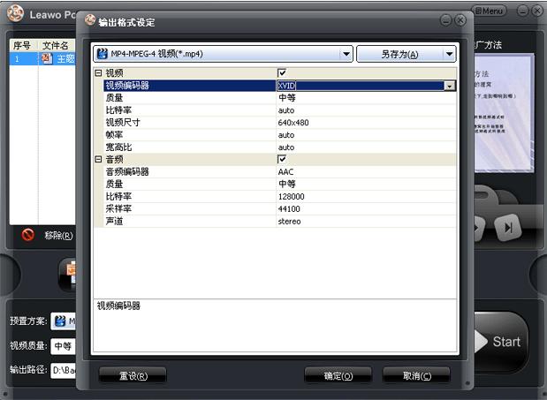The width and height of the screenshot is (547, 400).
Task: Click the Leawo logo in dialog title bar
Action: [90, 19]
